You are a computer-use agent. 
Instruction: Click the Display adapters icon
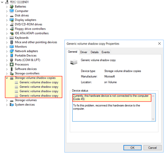(x=12, y=20)
